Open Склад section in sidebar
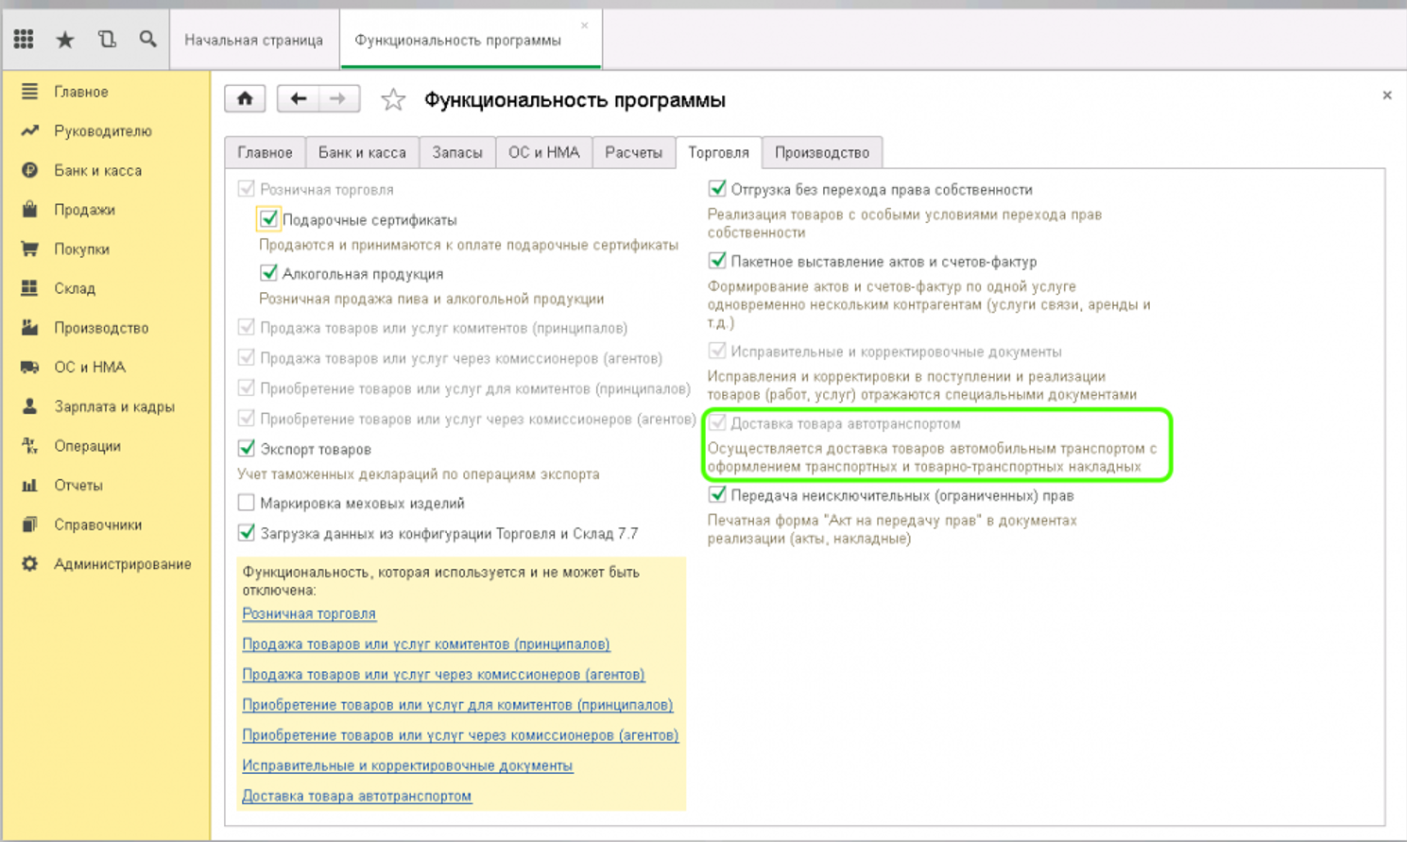1407x842 pixels. [x=74, y=288]
